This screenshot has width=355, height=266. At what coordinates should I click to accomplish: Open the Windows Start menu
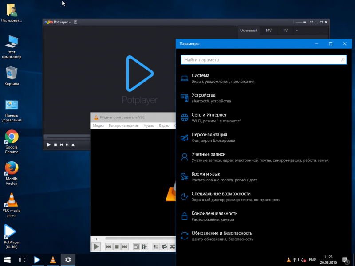7,260
